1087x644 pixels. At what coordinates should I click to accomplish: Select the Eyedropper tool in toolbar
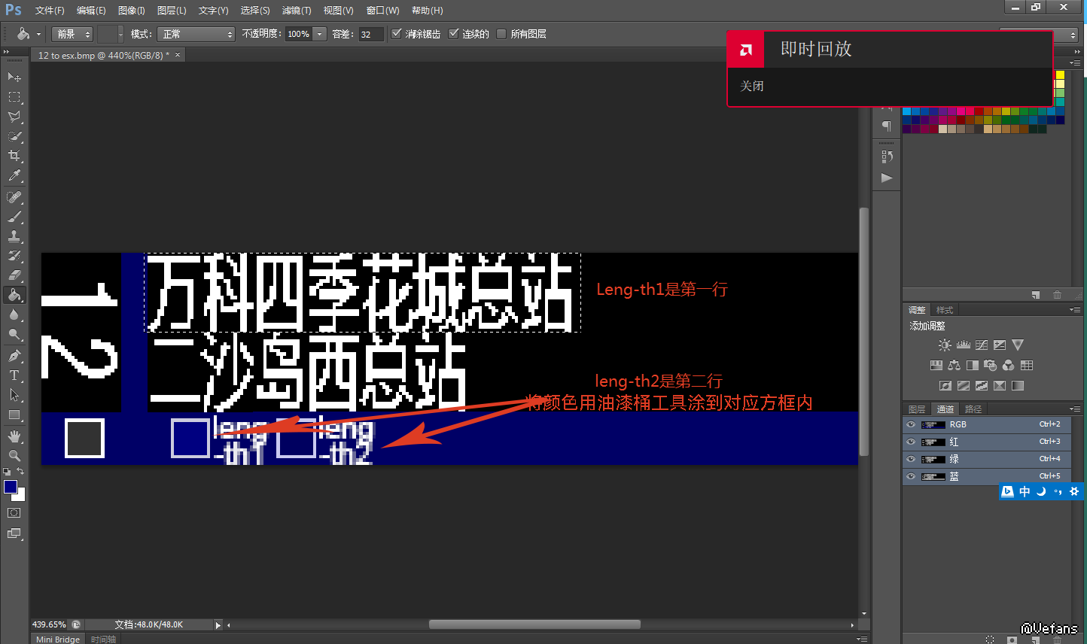click(14, 176)
